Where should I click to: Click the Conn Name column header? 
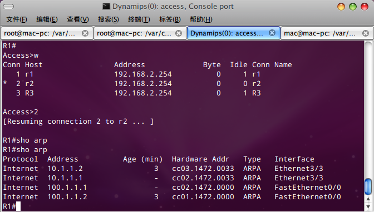(x=272, y=65)
